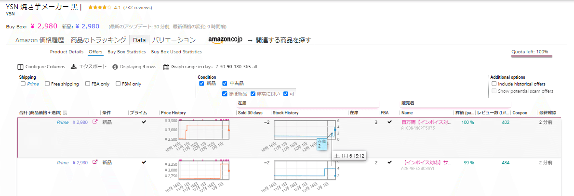574x196 pixels.
Task: Sort by Name column header
Action: pyautogui.click(x=407, y=113)
